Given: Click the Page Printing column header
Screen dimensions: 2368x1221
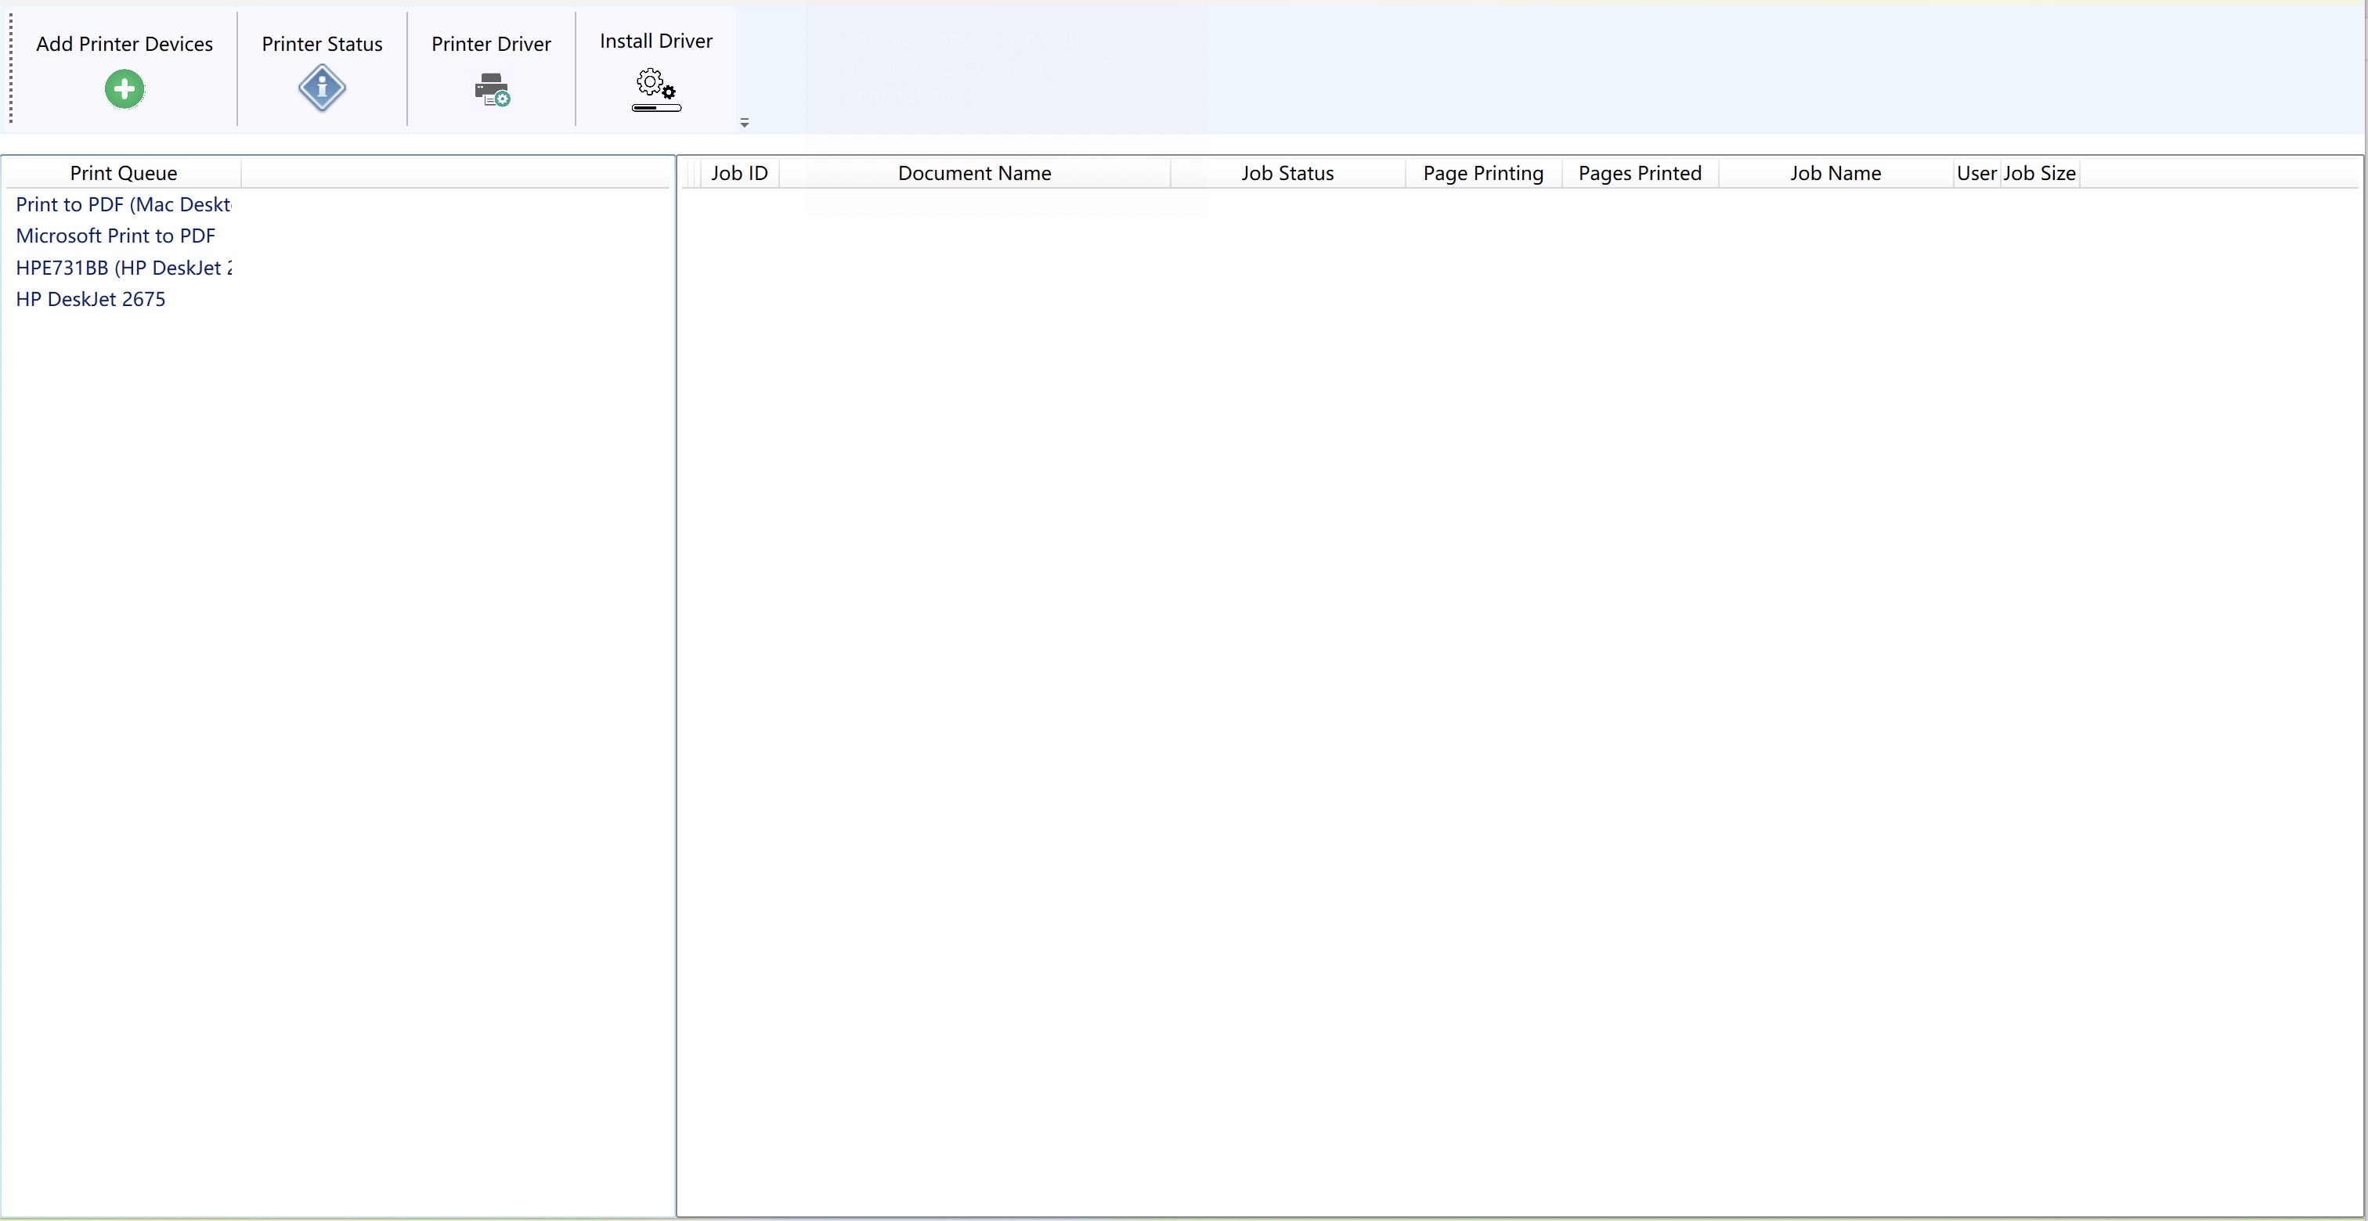Looking at the screenshot, I should click(x=1483, y=173).
